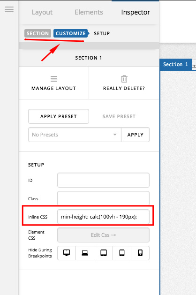Toggle hide on landscape tablet breakpoint

click(x=103, y=253)
